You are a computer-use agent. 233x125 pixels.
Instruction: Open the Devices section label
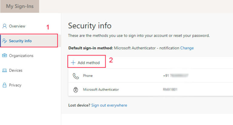tap(16, 70)
